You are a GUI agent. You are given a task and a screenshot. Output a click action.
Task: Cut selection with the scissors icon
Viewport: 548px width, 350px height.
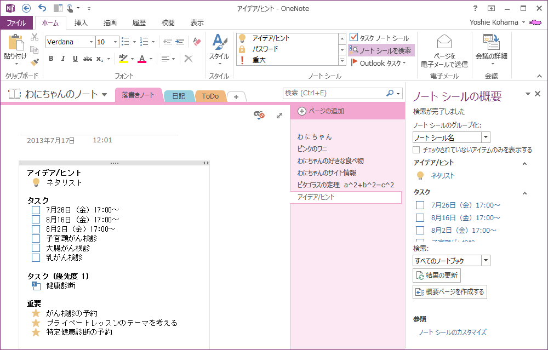(x=35, y=37)
